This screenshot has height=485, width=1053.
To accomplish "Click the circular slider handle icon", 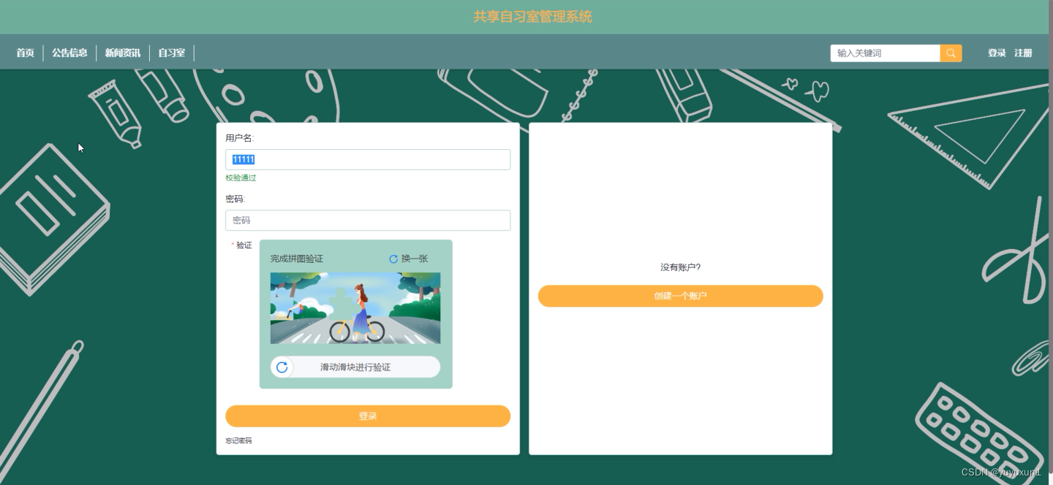I will click(282, 367).
